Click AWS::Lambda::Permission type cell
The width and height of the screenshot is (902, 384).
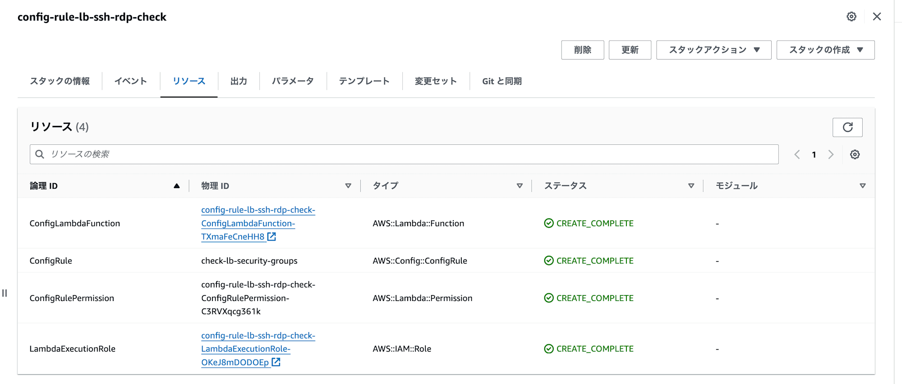click(423, 298)
